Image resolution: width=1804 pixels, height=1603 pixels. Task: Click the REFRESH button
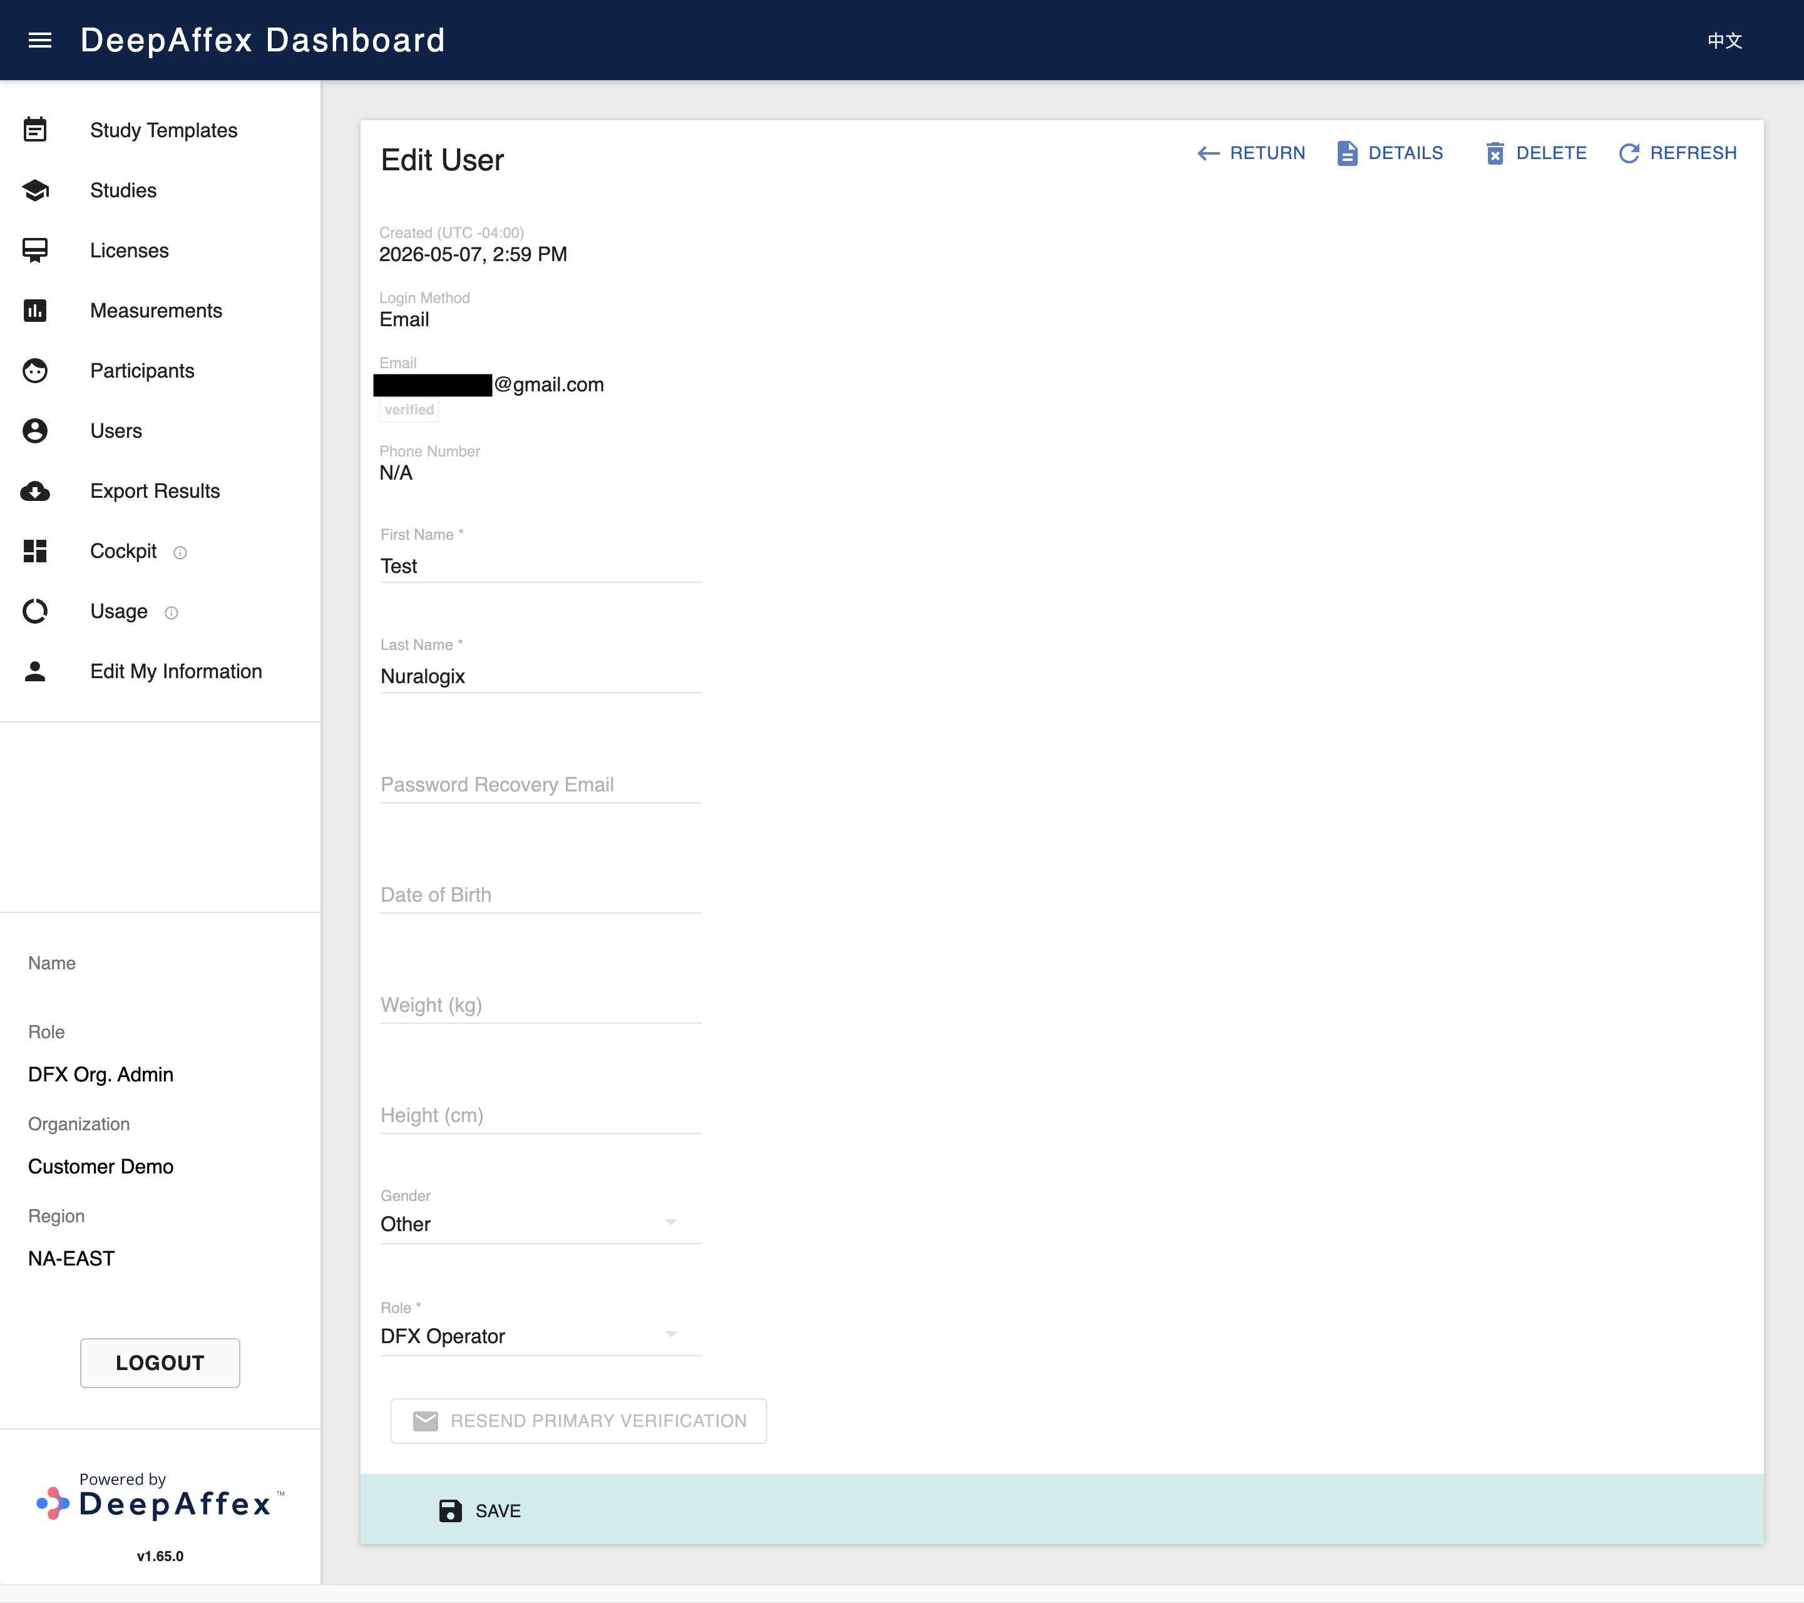point(1678,153)
